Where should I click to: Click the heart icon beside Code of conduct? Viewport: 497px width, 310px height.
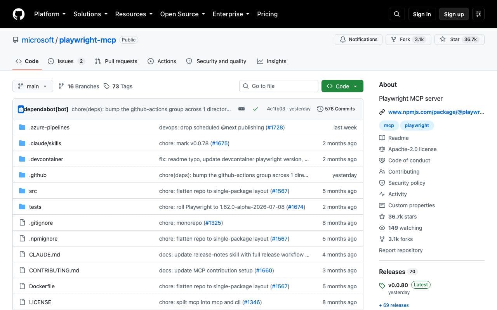382,160
